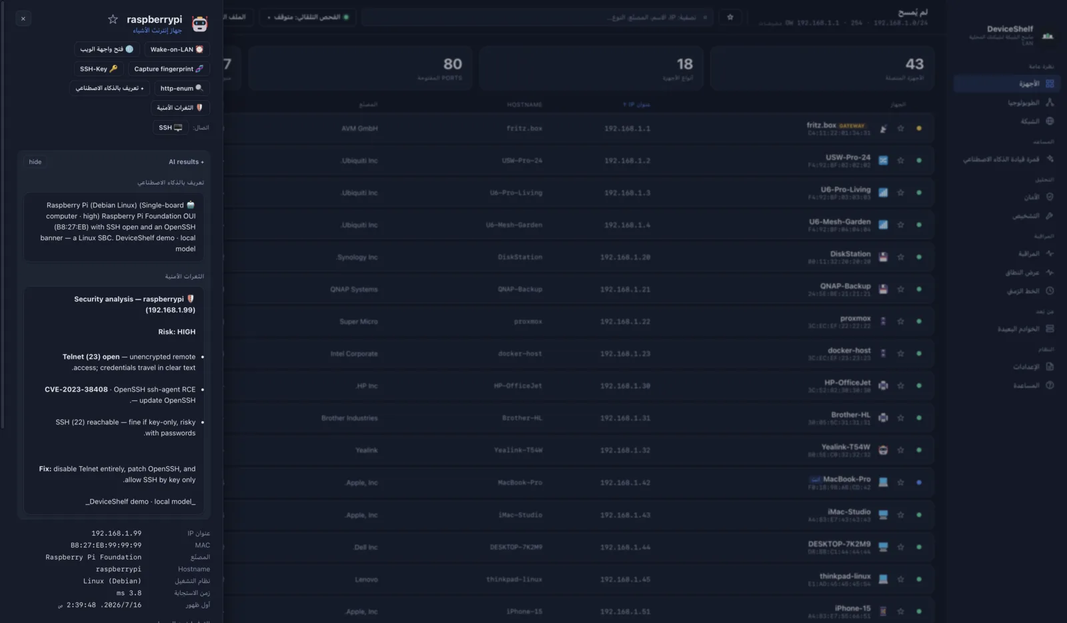This screenshot has height=623, width=1067.
Task: Click the thinkpad-linux laptop device icon
Action: click(x=883, y=580)
